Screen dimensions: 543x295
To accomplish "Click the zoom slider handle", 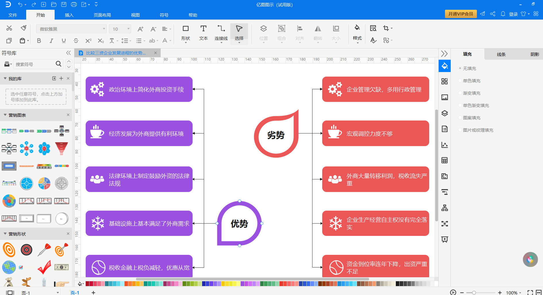I will (474, 292).
